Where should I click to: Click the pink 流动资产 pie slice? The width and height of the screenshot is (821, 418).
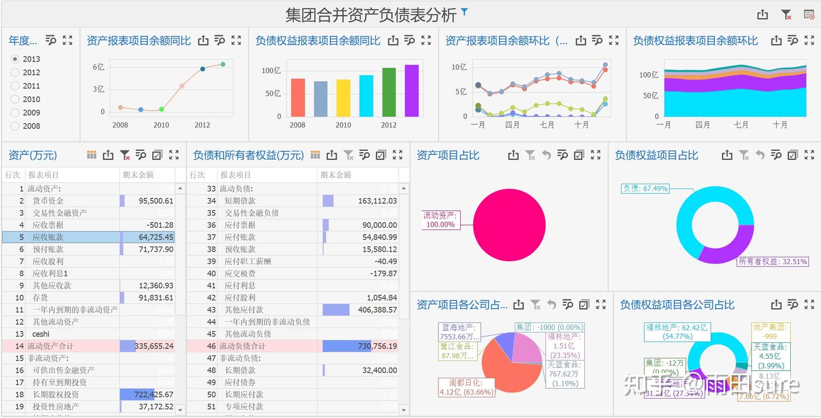coord(510,224)
